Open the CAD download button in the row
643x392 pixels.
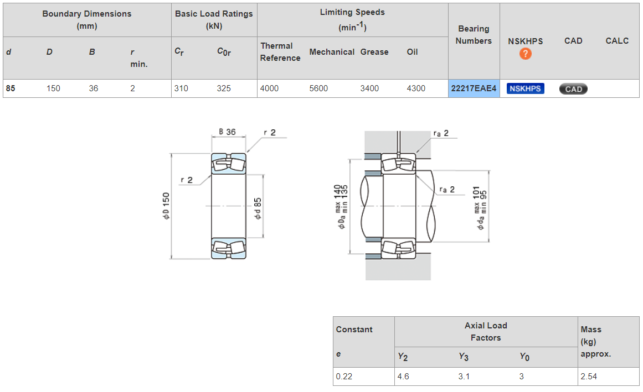(573, 89)
